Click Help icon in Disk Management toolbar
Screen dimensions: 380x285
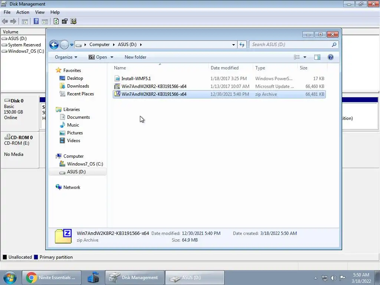coord(36,21)
